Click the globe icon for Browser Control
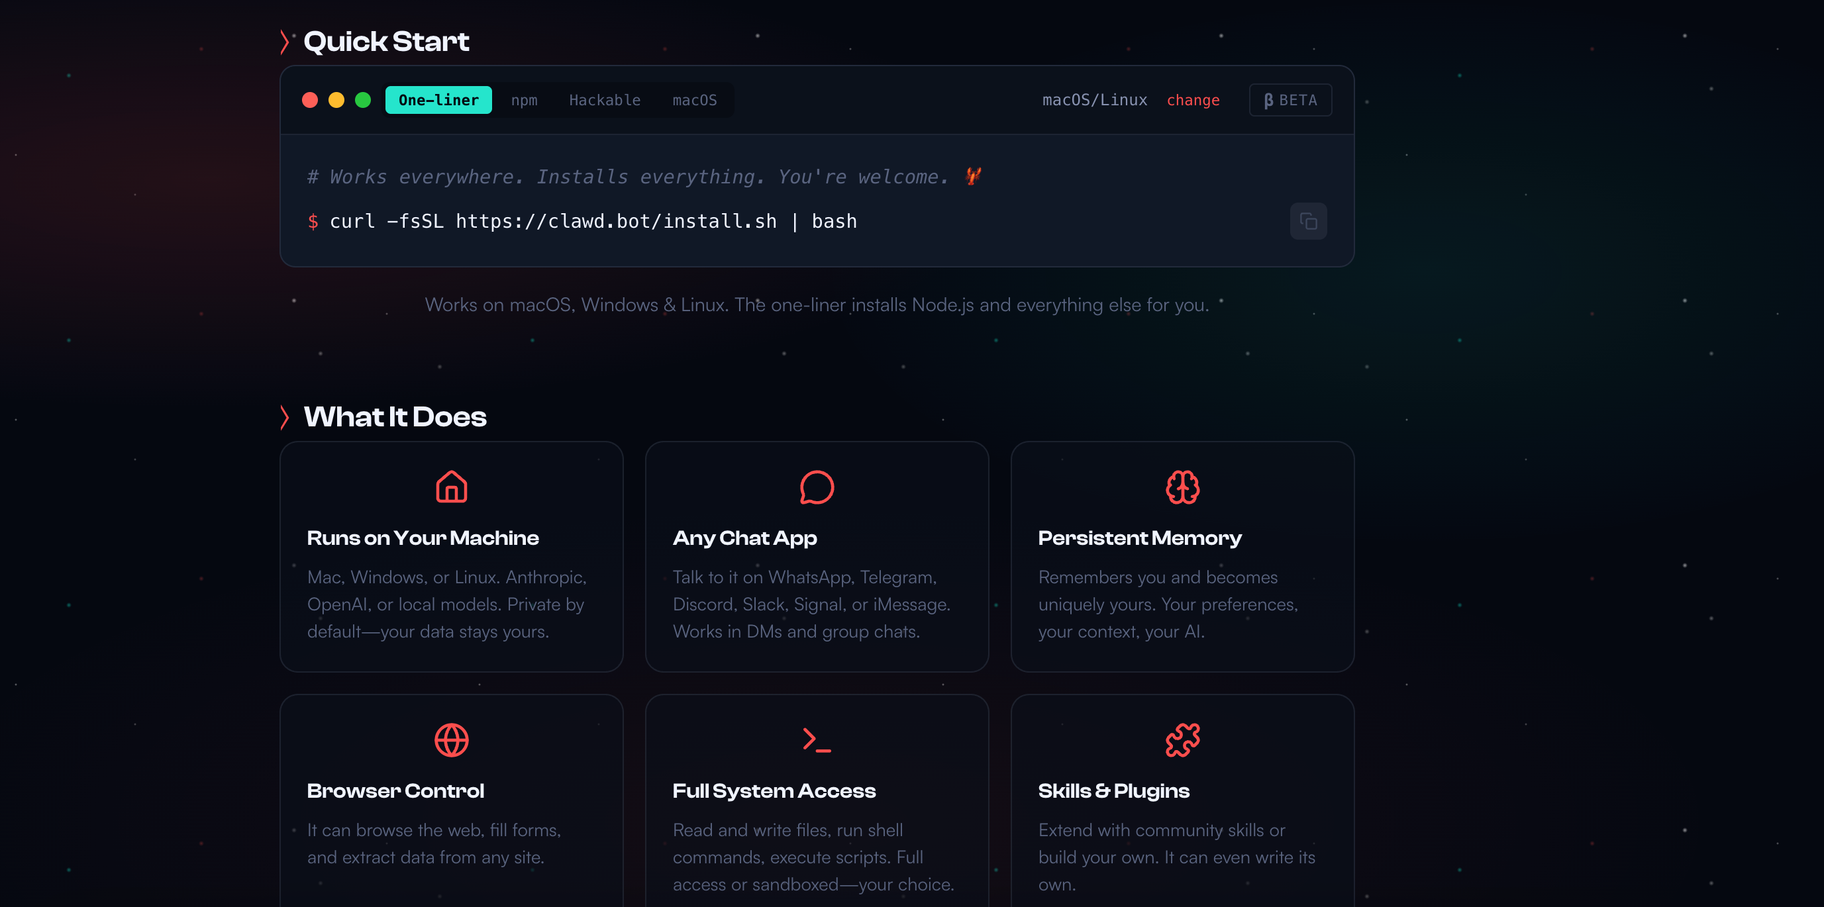This screenshot has height=907, width=1824. (451, 740)
